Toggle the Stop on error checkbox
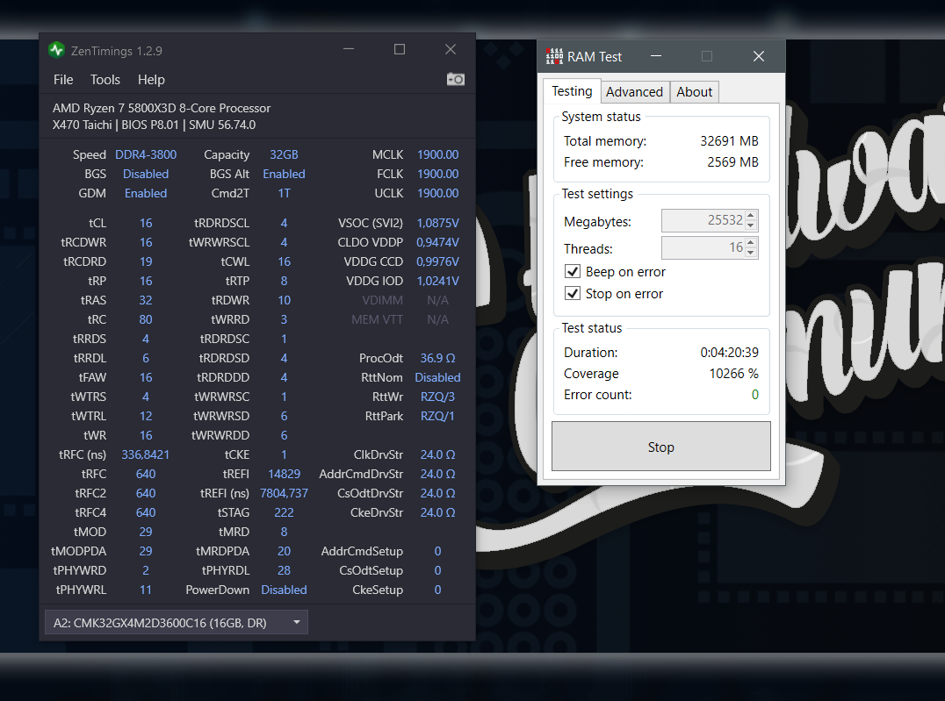Screen dimensions: 945x701 573,293
